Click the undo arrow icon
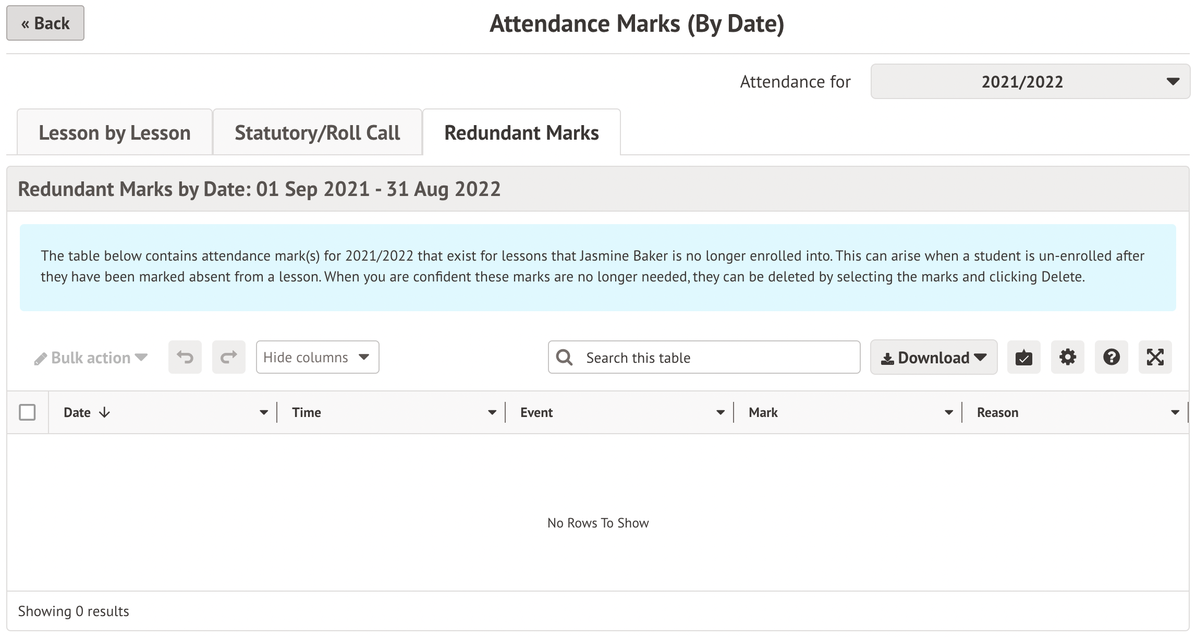The height and width of the screenshot is (638, 1196). coord(185,358)
